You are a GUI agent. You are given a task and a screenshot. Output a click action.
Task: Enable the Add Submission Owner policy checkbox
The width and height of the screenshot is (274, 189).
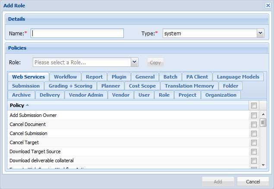point(254,115)
